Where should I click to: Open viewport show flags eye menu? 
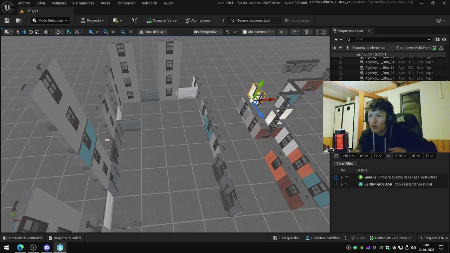tap(283, 32)
